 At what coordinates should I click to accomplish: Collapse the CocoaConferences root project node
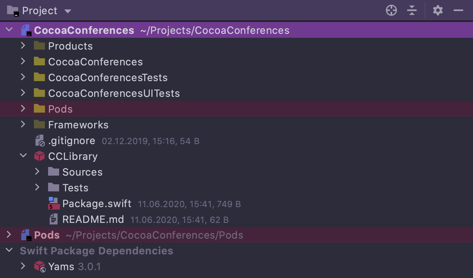pyautogui.click(x=9, y=30)
